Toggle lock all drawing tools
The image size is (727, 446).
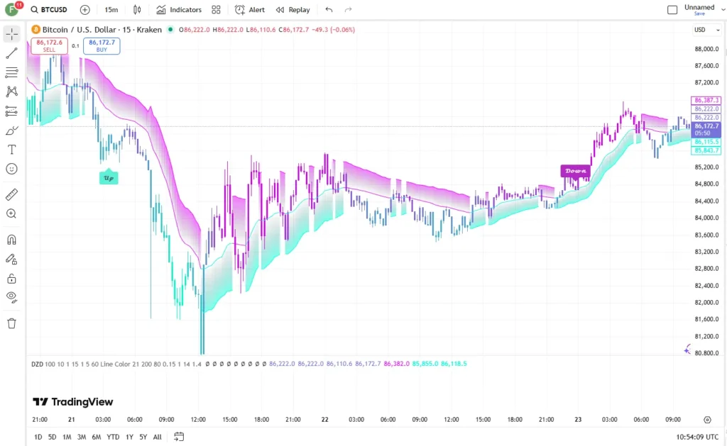tap(11, 279)
